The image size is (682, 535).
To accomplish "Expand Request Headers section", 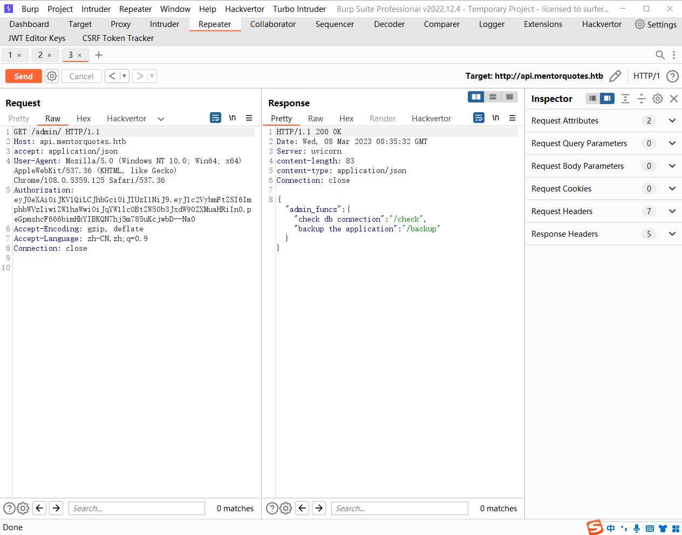I will click(x=672, y=211).
